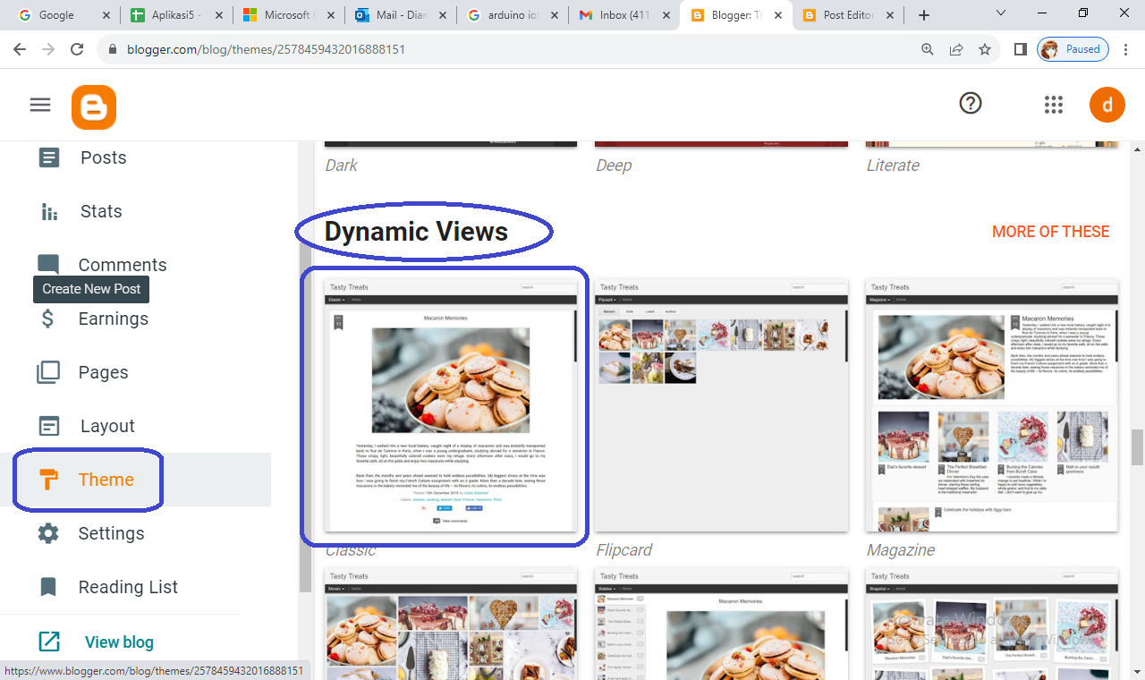Click the View blog link
Viewport: 1145px width, 680px height.
pyautogui.click(x=119, y=642)
